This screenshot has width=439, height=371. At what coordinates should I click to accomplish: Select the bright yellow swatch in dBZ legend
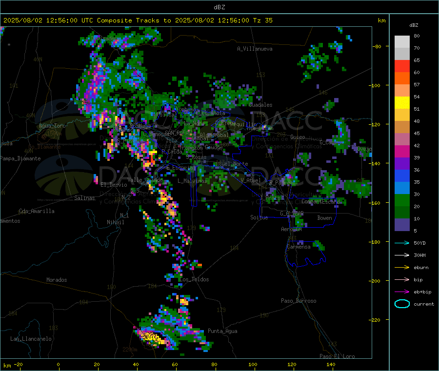pos(402,103)
